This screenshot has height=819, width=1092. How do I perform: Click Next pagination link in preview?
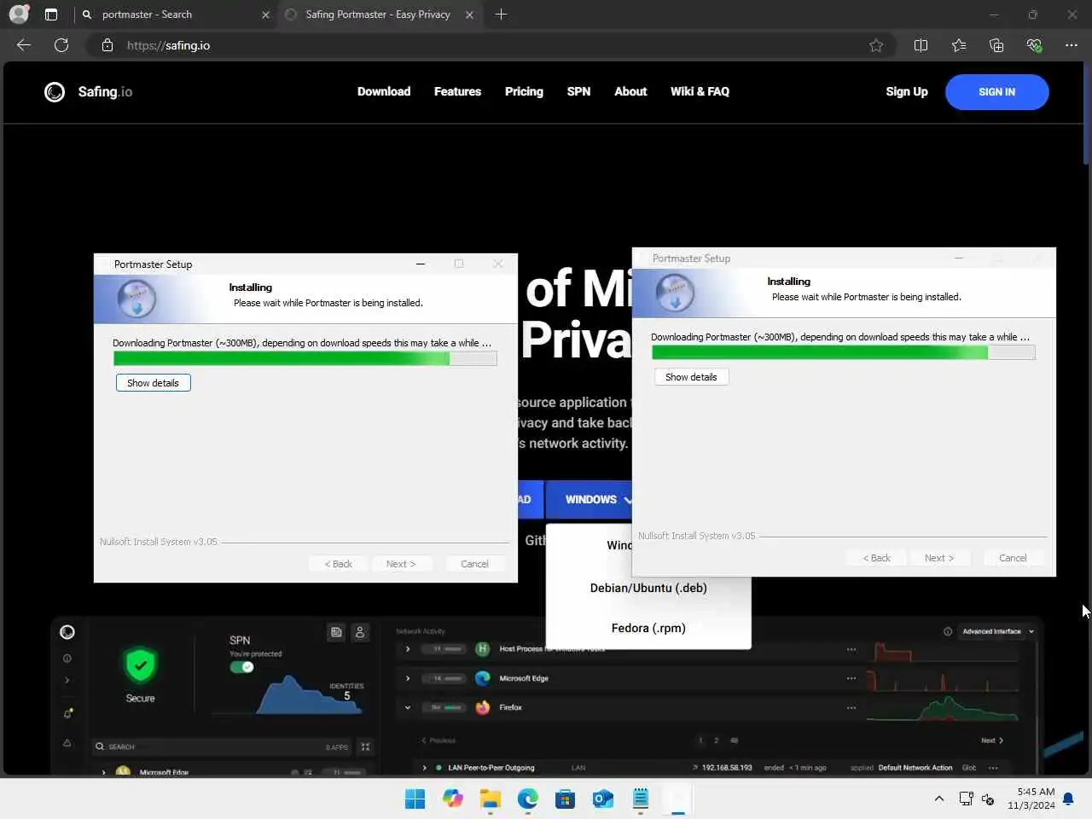(x=992, y=741)
